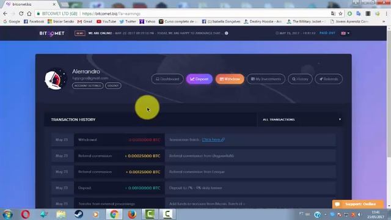Click the Logout button
Image resolution: width=391 pixels, height=220 pixels.
coord(113,86)
